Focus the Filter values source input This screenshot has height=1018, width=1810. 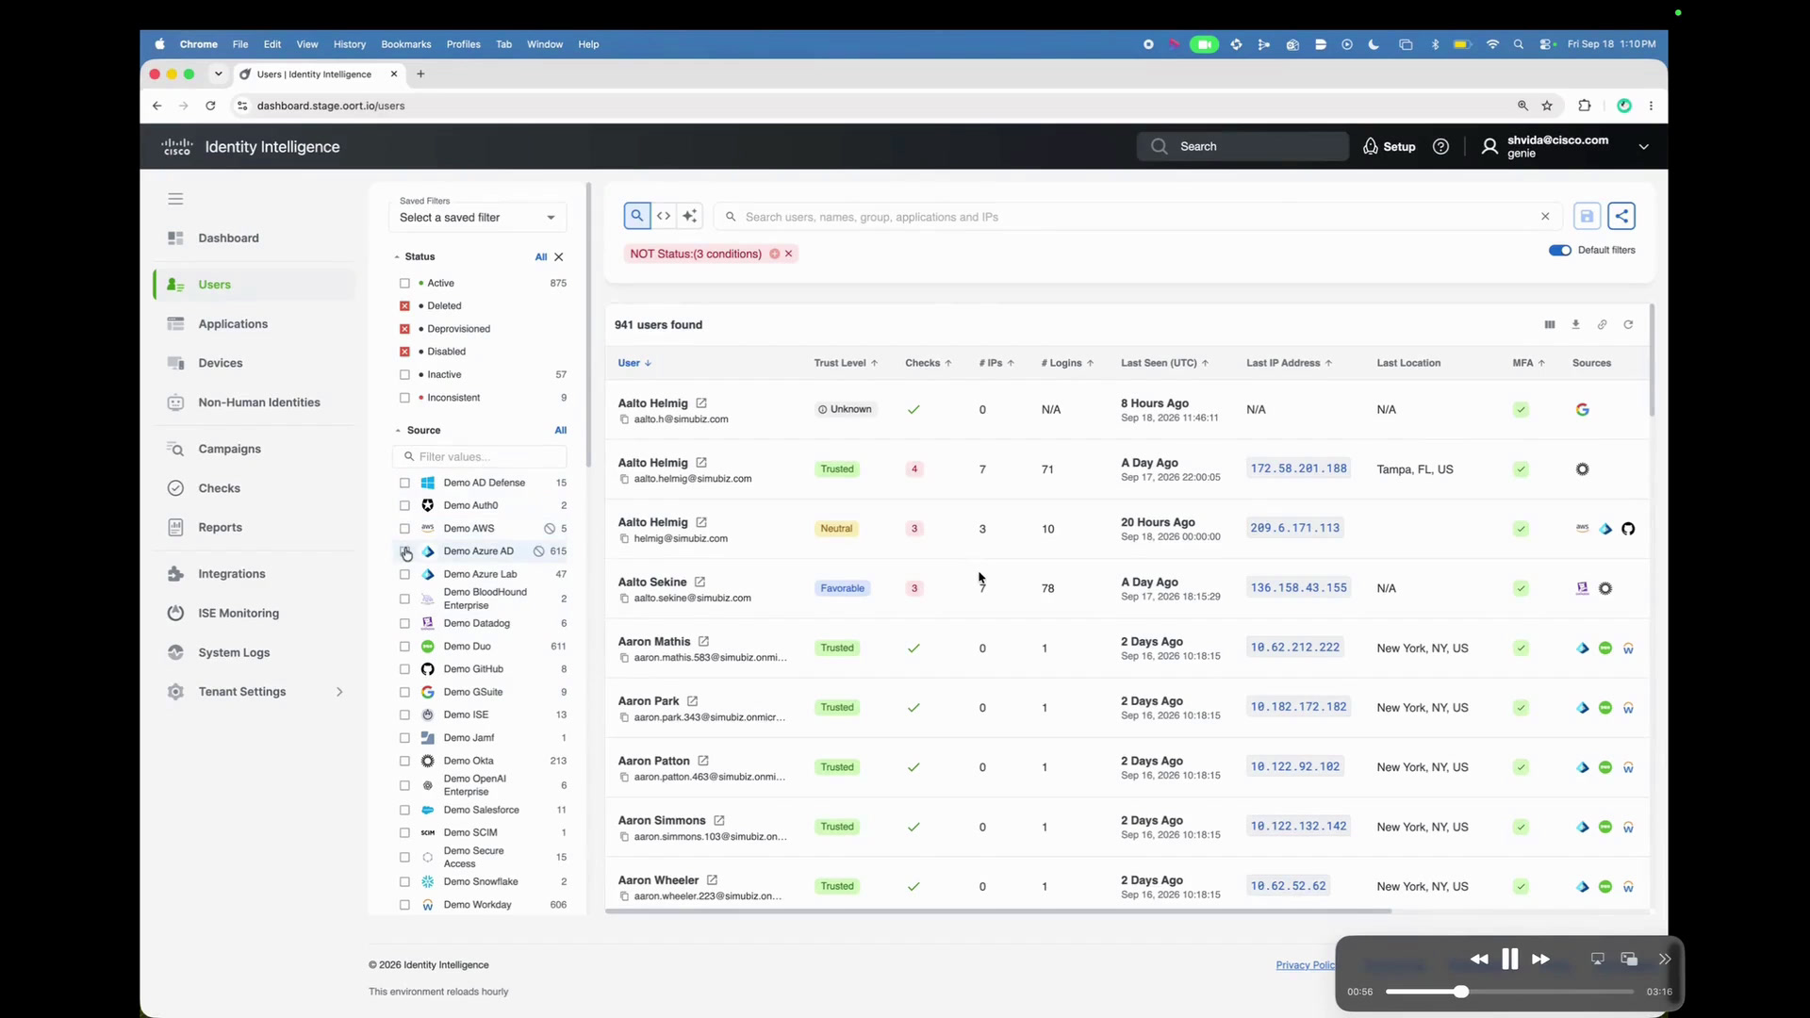pos(480,456)
